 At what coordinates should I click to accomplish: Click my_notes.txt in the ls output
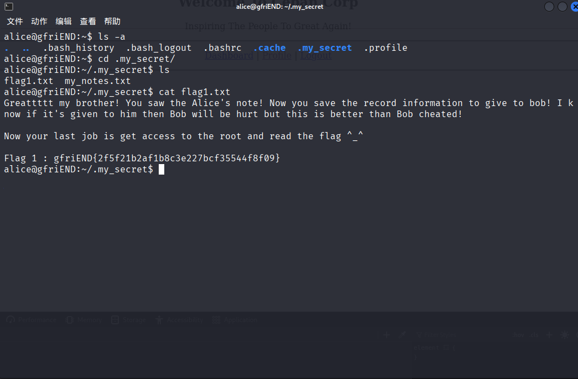tap(98, 81)
